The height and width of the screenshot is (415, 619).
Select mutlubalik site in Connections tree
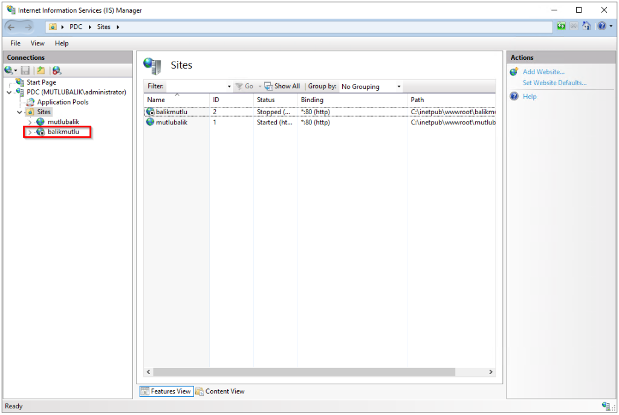coord(63,122)
